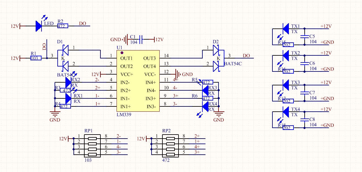Select the C8 capacitor symbol
Image resolution: width=362 pixels, height=172 pixels.
pyautogui.click(x=305, y=119)
